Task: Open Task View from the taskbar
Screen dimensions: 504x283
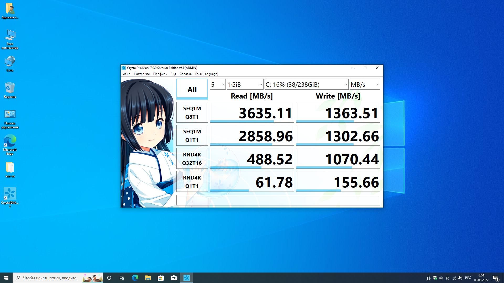Action: pyautogui.click(x=122, y=278)
